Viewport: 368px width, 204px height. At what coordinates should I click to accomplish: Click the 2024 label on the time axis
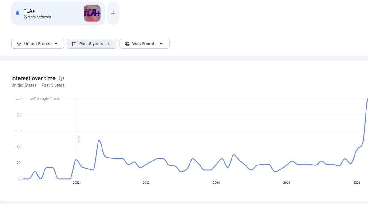point(217,183)
